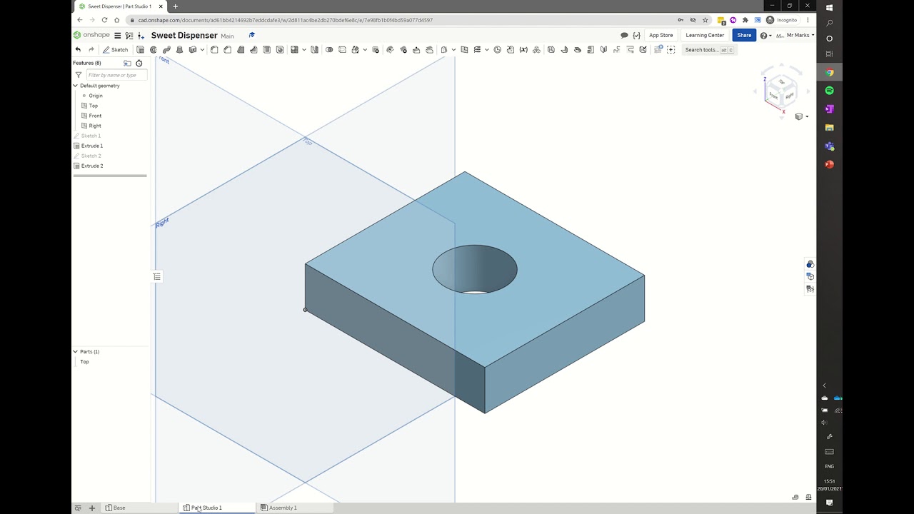Open the Help menu dropdown
Image resolution: width=914 pixels, height=514 pixels.
click(765, 36)
